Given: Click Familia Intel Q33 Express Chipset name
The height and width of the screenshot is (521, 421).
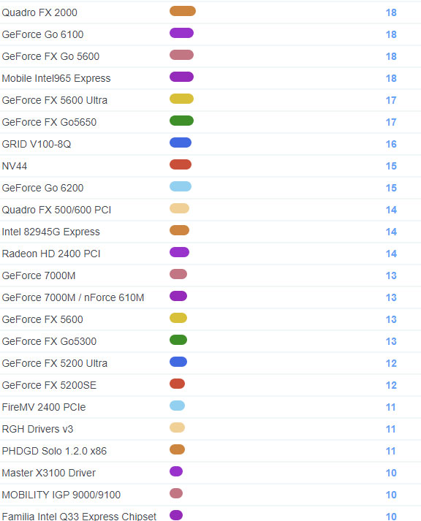Looking at the screenshot, I should click(79, 517).
